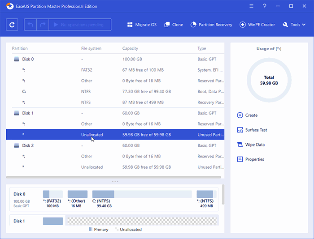
Task: Click the File system column header
Action: coord(91,48)
